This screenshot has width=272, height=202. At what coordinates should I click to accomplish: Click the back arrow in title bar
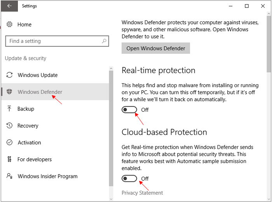click(x=9, y=6)
